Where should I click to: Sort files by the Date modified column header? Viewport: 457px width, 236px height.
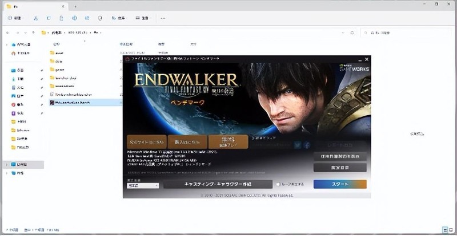(126, 44)
